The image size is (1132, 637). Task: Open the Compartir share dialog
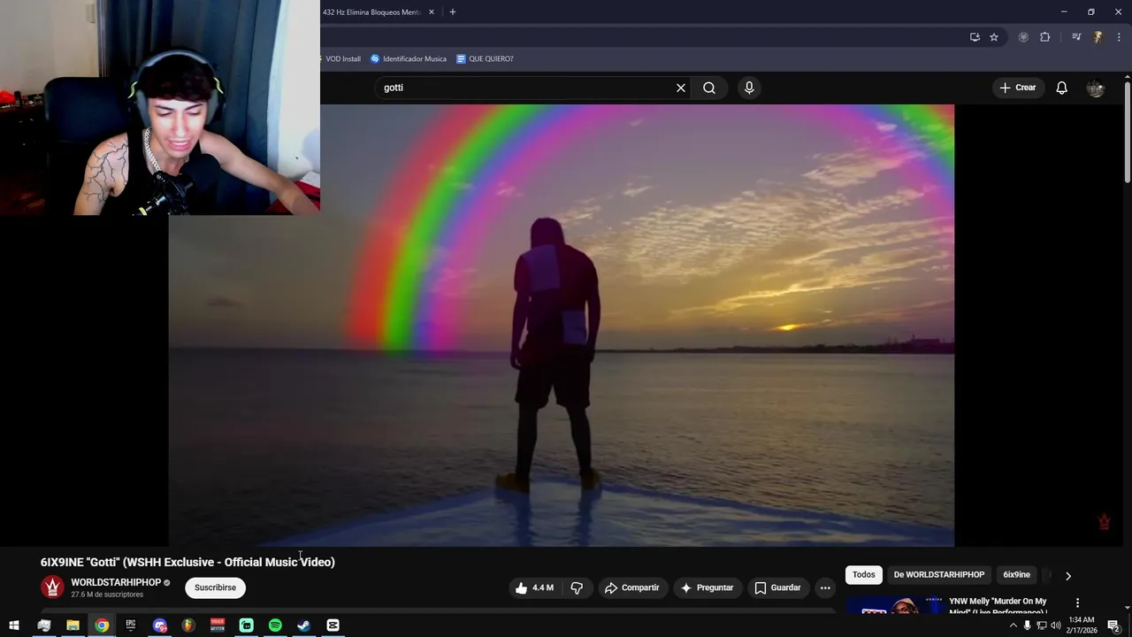[631, 587]
